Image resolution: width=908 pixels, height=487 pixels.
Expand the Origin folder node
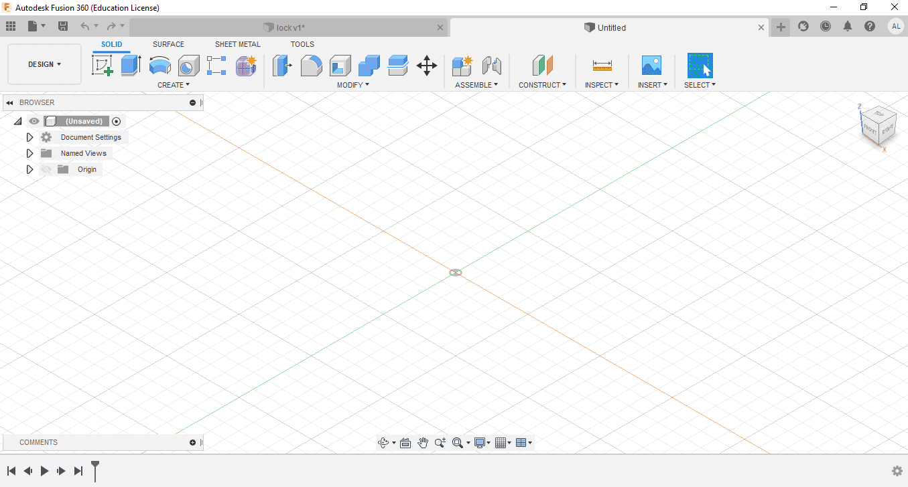[29, 169]
